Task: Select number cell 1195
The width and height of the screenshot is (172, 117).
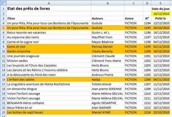Action: point(147,28)
